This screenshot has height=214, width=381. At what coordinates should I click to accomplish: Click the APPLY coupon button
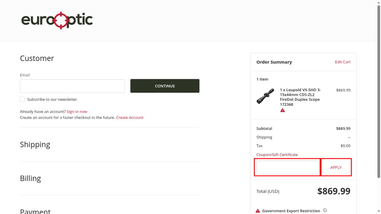click(336, 167)
